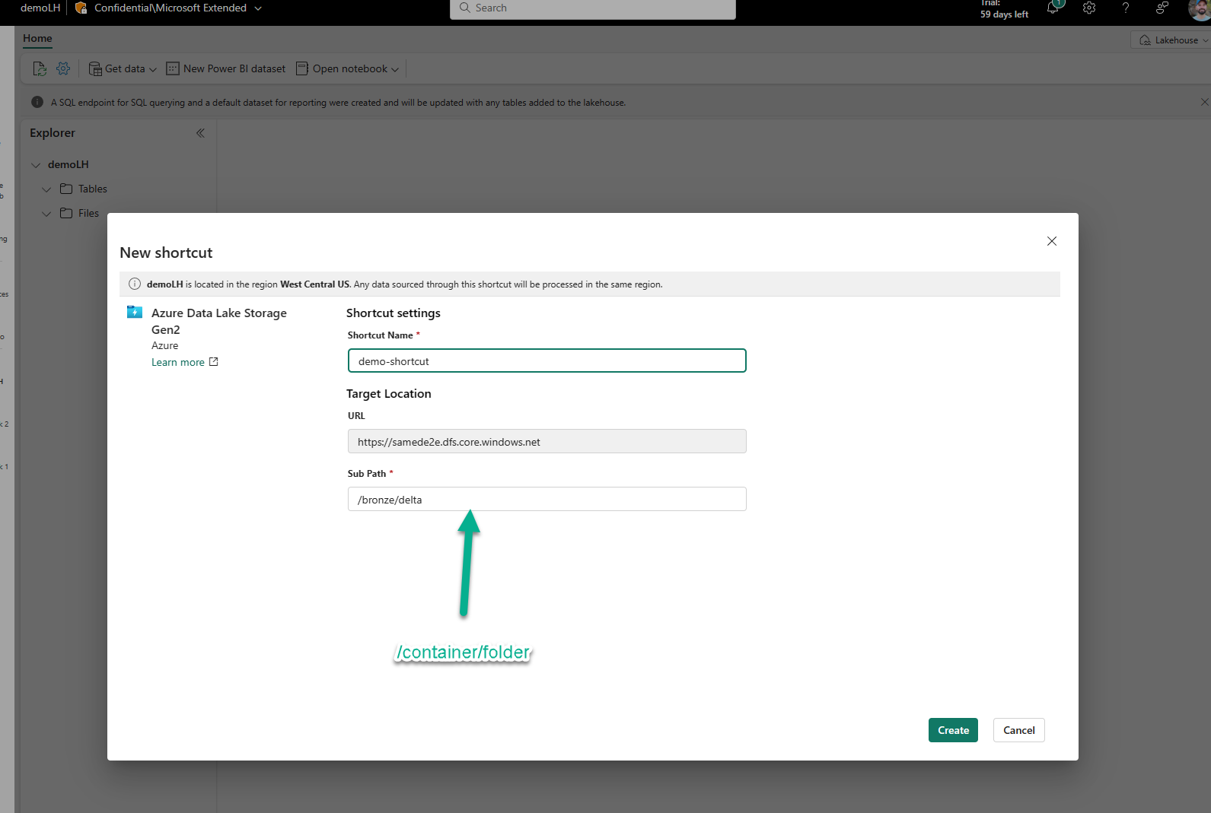Click the demoLH title in header

tap(40, 8)
